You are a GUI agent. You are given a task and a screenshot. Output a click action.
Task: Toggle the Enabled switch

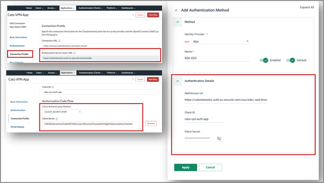264,60
